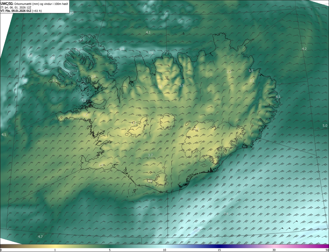
Task: Click the 1 tick label on color scale
Action: click(55, 250)
